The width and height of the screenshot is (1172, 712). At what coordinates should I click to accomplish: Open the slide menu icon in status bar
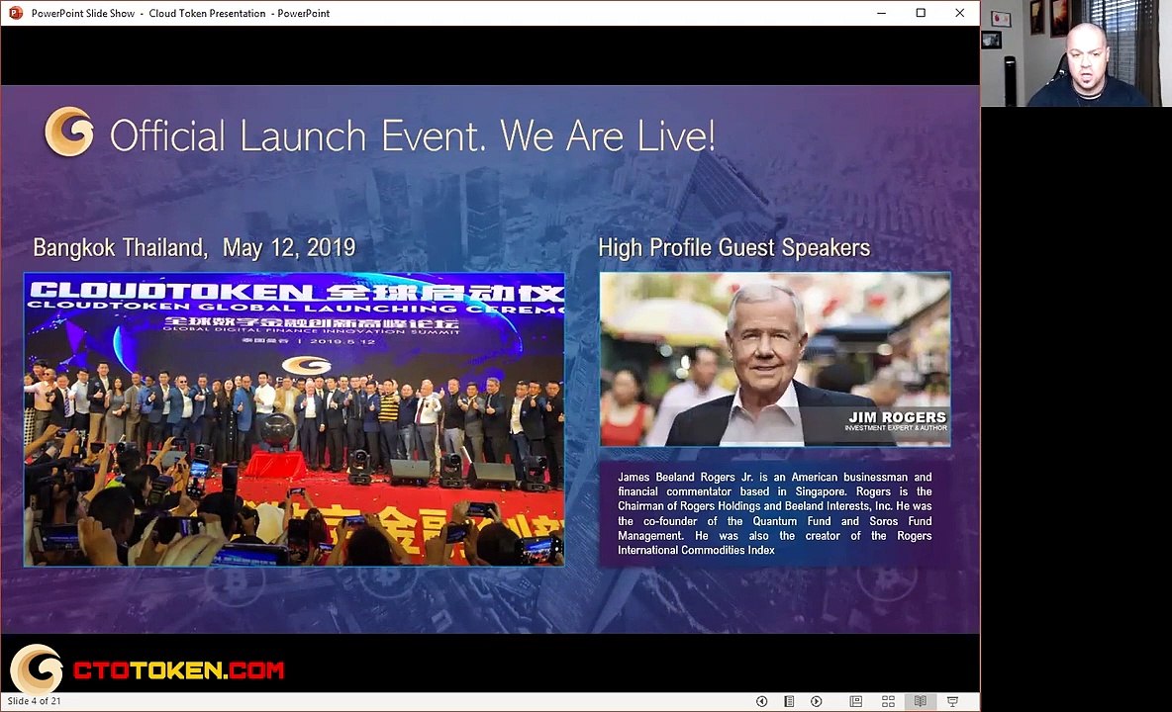(789, 701)
